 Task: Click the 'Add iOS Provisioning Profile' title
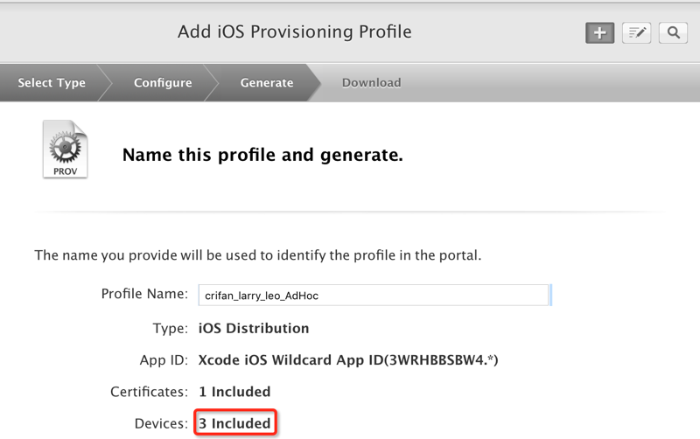[294, 32]
